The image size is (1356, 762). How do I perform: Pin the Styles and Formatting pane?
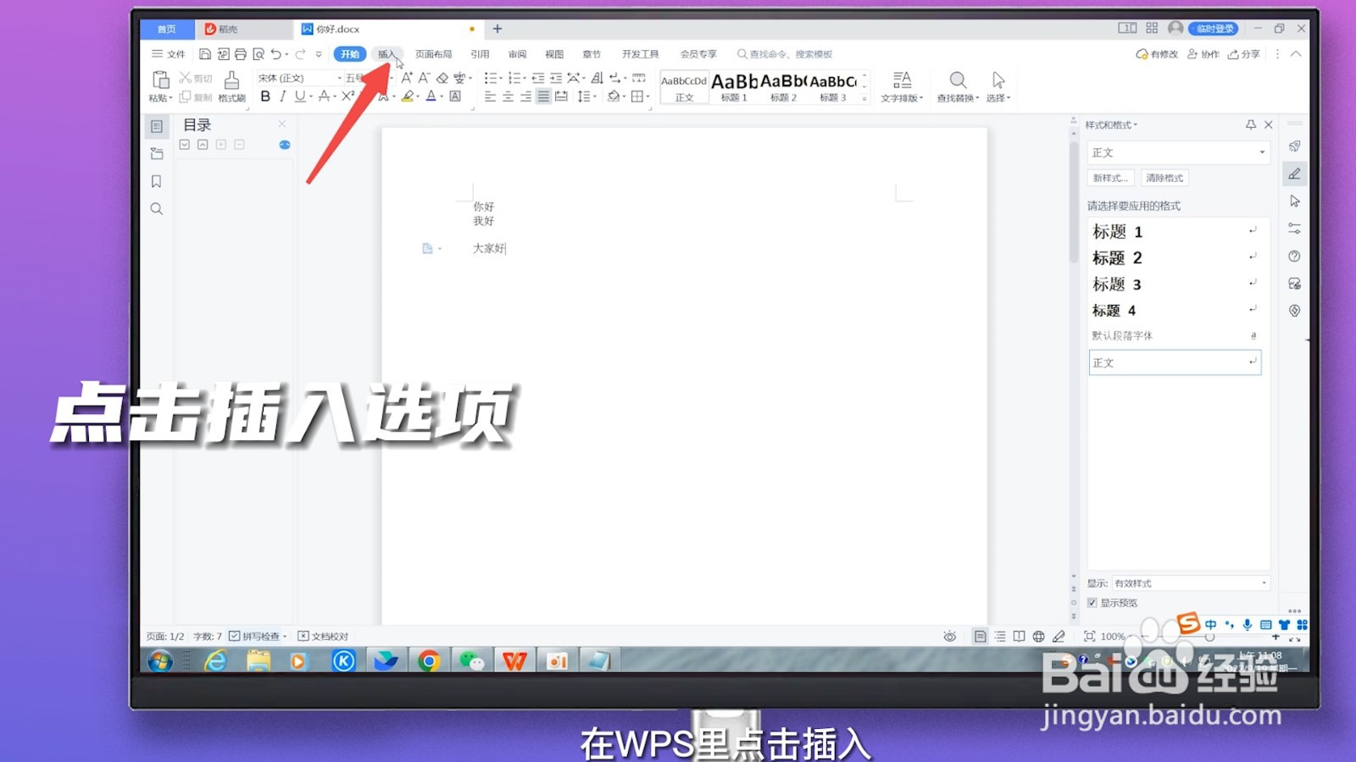[1251, 124]
